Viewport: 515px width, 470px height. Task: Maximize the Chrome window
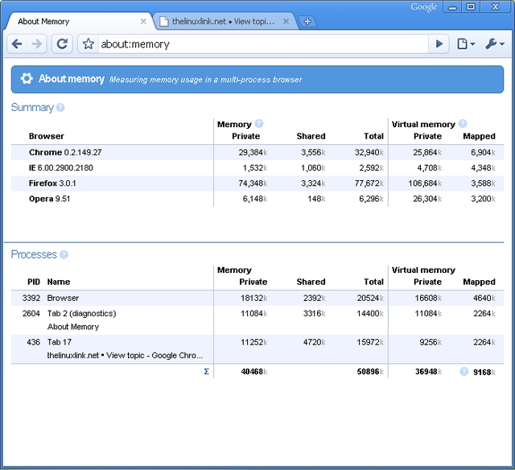(x=471, y=7)
